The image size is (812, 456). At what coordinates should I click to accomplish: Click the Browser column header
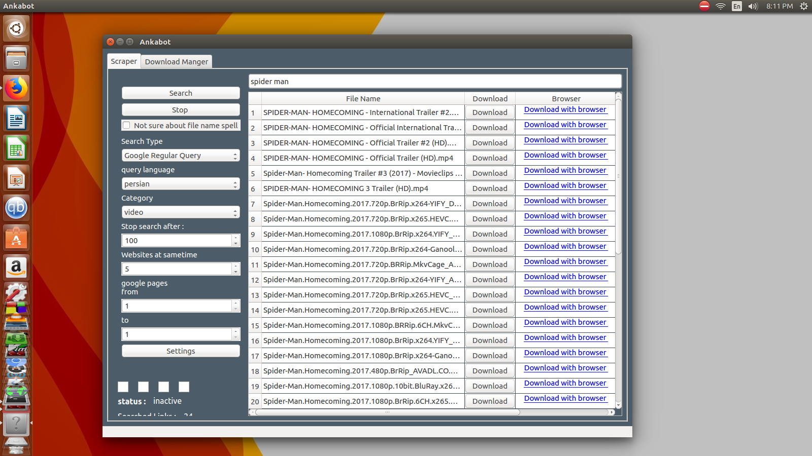pos(566,99)
